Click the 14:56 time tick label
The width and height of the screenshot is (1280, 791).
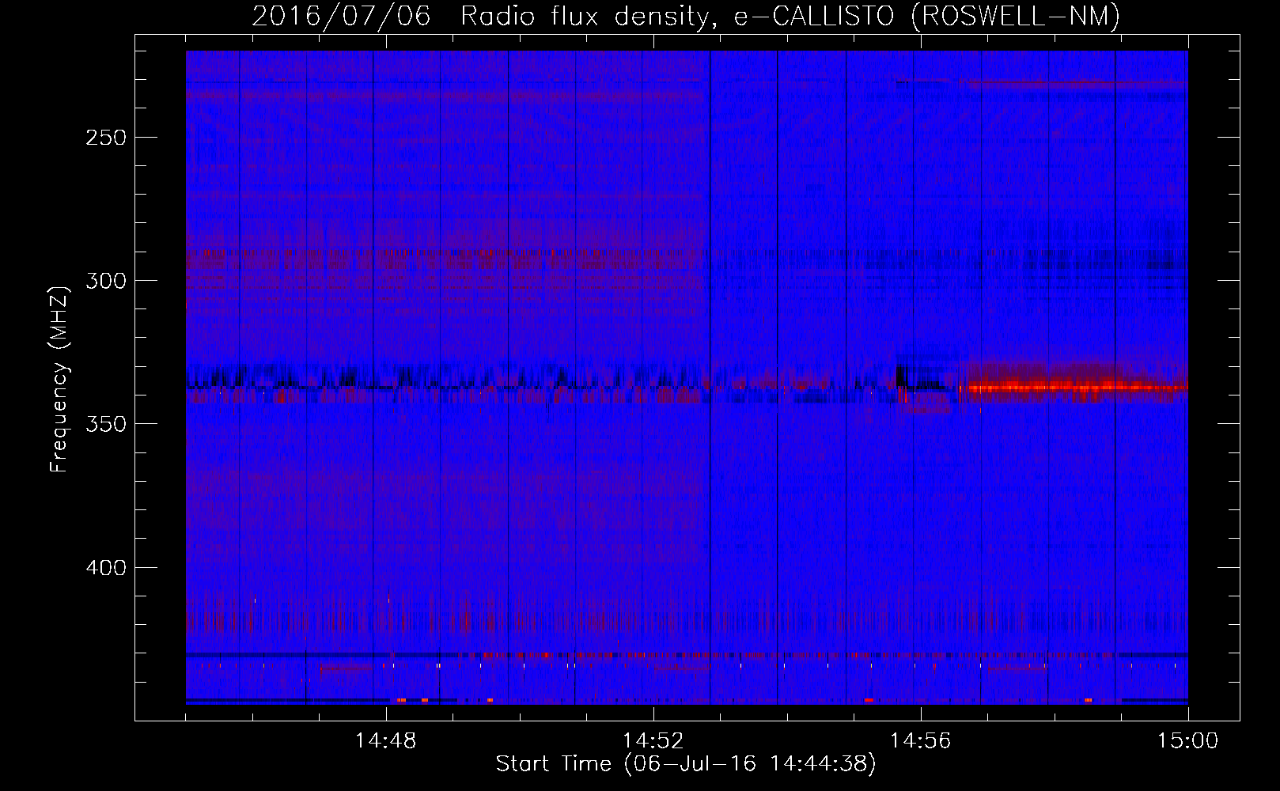coord(921,741)
